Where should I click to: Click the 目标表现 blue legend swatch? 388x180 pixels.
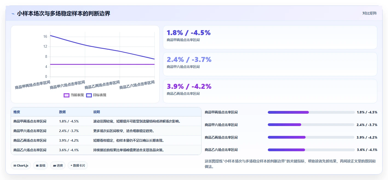89,95
